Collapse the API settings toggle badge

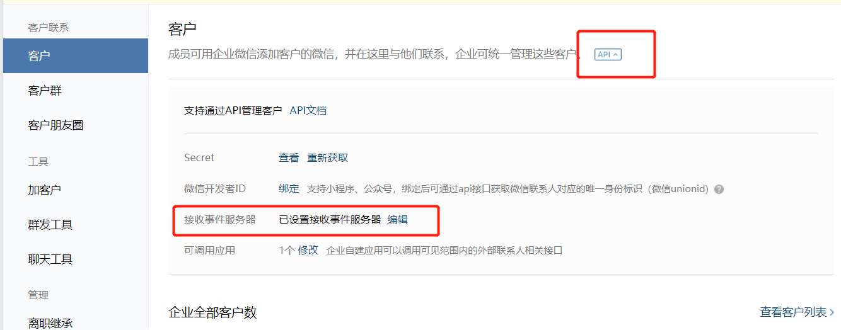608,55
